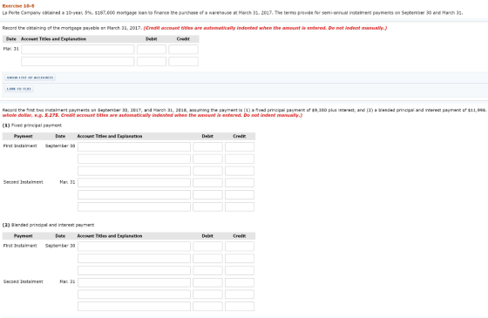
Task: Select blended payment September 30 first account title field
Action: pos(134,247)
